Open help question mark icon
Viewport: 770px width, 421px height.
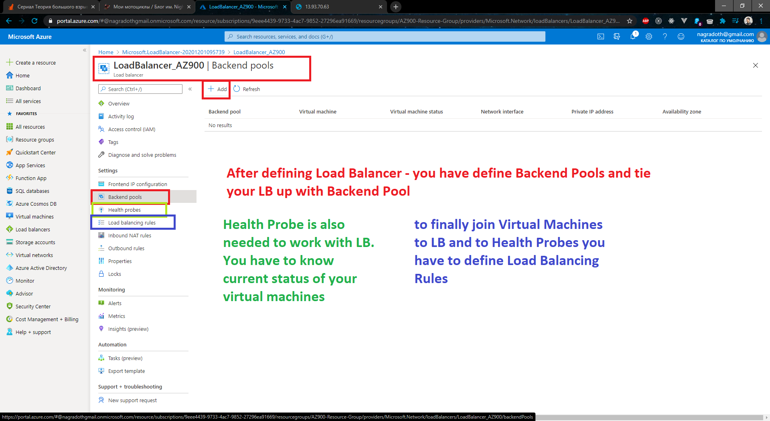[x=665, y=36]
